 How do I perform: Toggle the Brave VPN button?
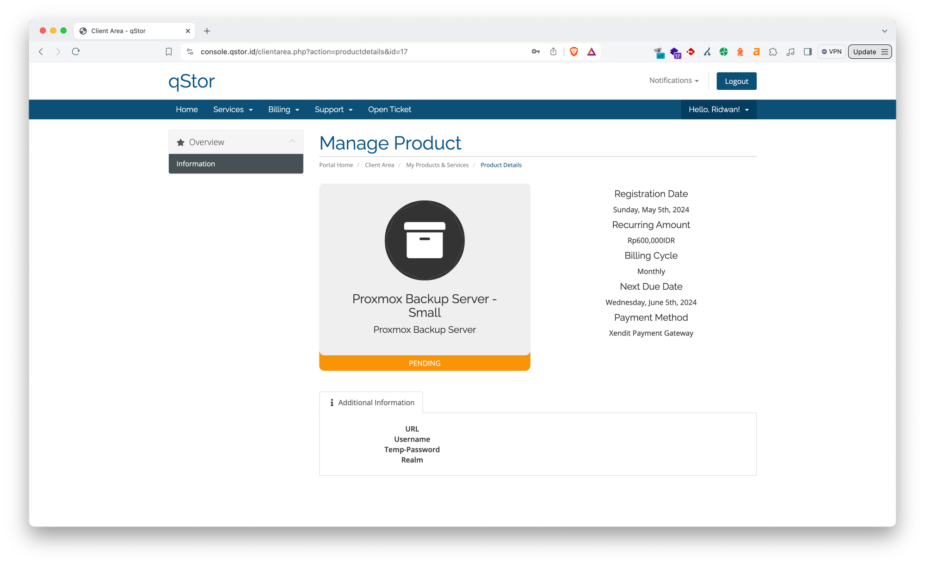(x=832, y=52)
